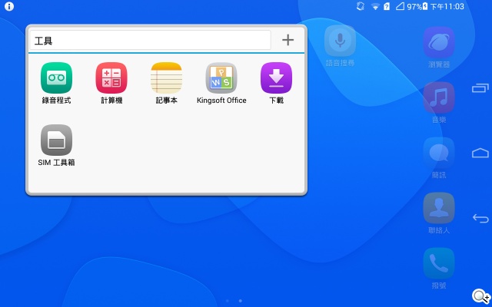Open 聯絡人 contacts app
This screenshot has width=492, height=307.
click(x=439, y=208)
